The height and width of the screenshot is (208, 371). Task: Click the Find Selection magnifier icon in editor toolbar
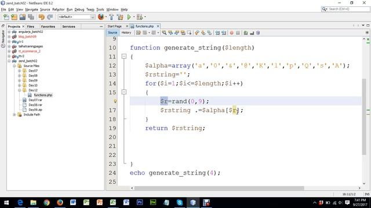pos(164,33)
